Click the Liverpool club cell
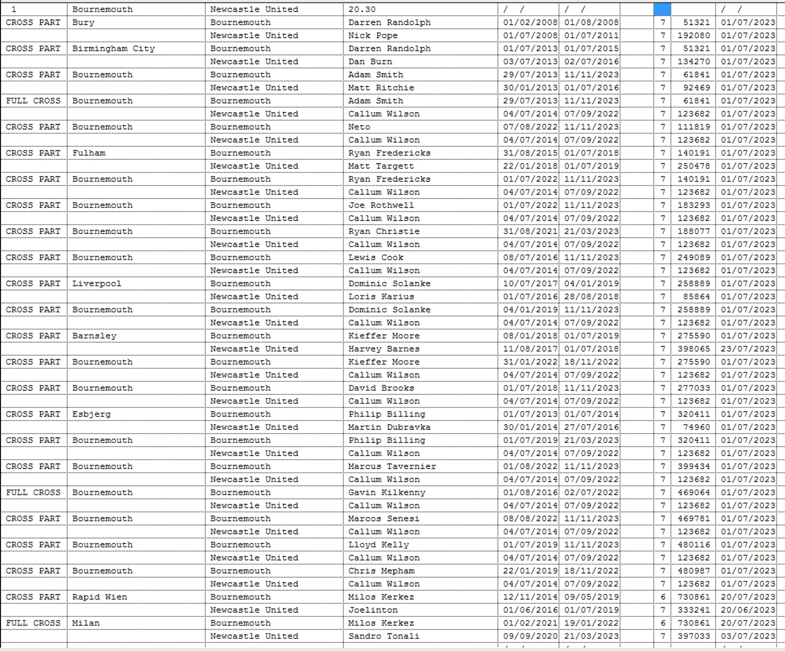The height and width of the screenshot is (651, 785). (x=136, y=284)
